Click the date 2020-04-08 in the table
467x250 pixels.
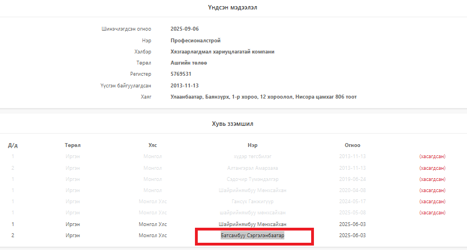pyautogui.click(x=352, y=190)
